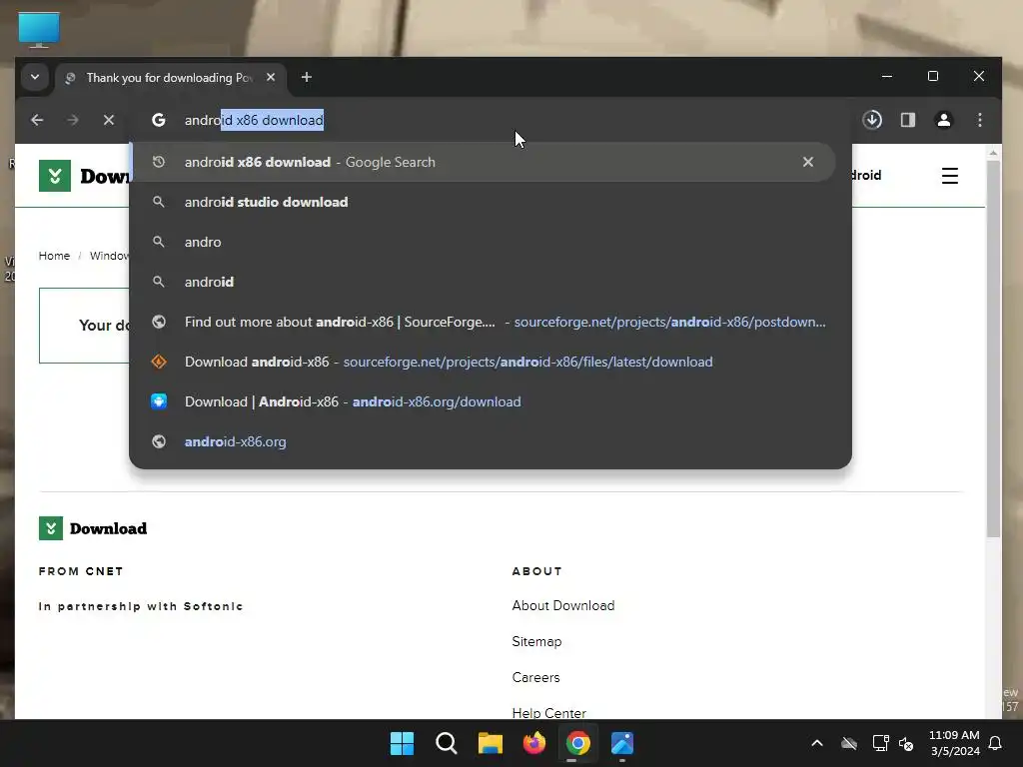
Task: Close the 'Thank you for downloading' tab
Action: (x=271, y=77)
